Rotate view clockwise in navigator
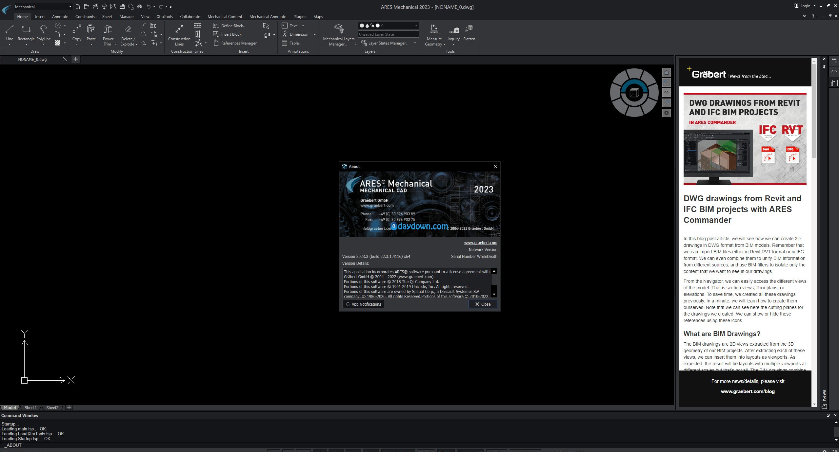The image size is (839, 452). (666, 103)
